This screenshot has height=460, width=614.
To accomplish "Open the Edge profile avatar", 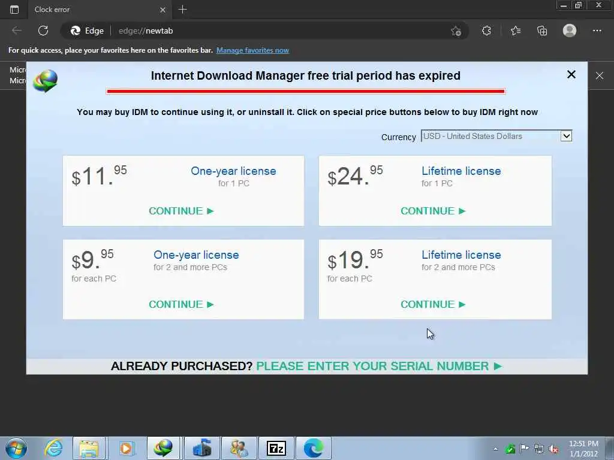I will (570, 31).
